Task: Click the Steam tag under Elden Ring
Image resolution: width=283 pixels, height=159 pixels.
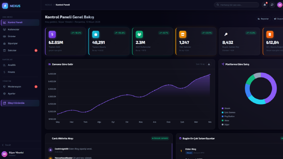Action: (x=189, y=153)
